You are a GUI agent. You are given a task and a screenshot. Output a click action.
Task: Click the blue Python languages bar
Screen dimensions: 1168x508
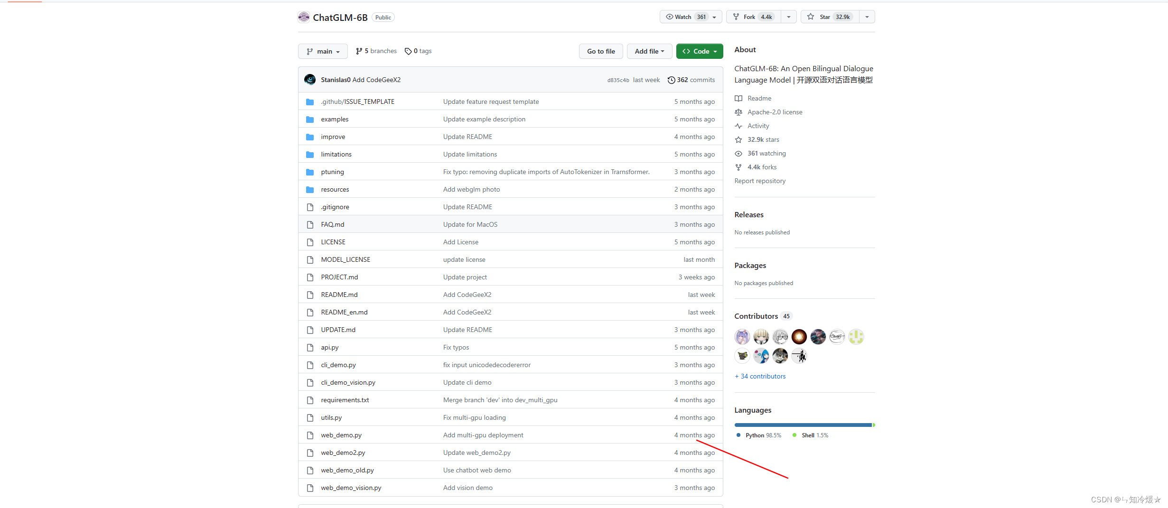click(803, 425)
